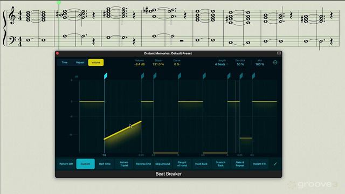Choose the Gate & Repeat preset

[x=240, y=164]
